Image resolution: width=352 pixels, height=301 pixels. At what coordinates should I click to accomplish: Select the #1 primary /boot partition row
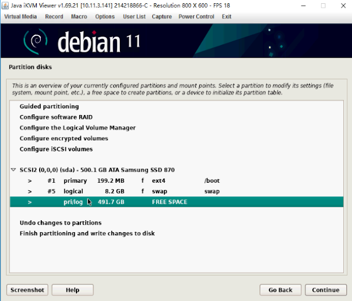(177, 180)
